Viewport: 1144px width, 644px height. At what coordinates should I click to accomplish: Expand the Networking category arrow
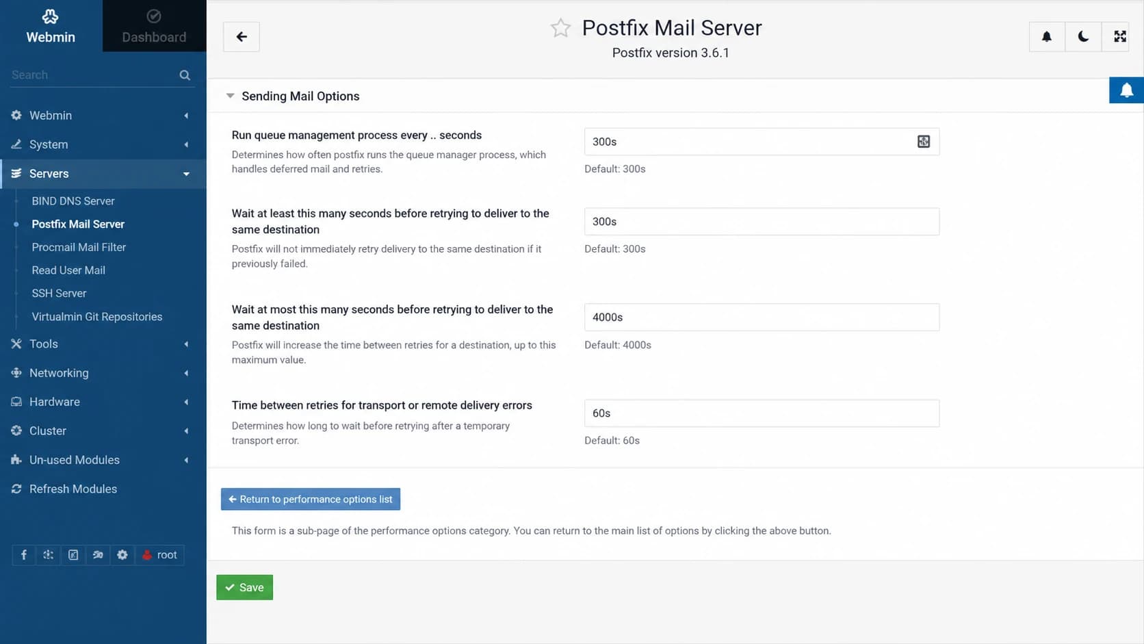[x=186, y=373]
